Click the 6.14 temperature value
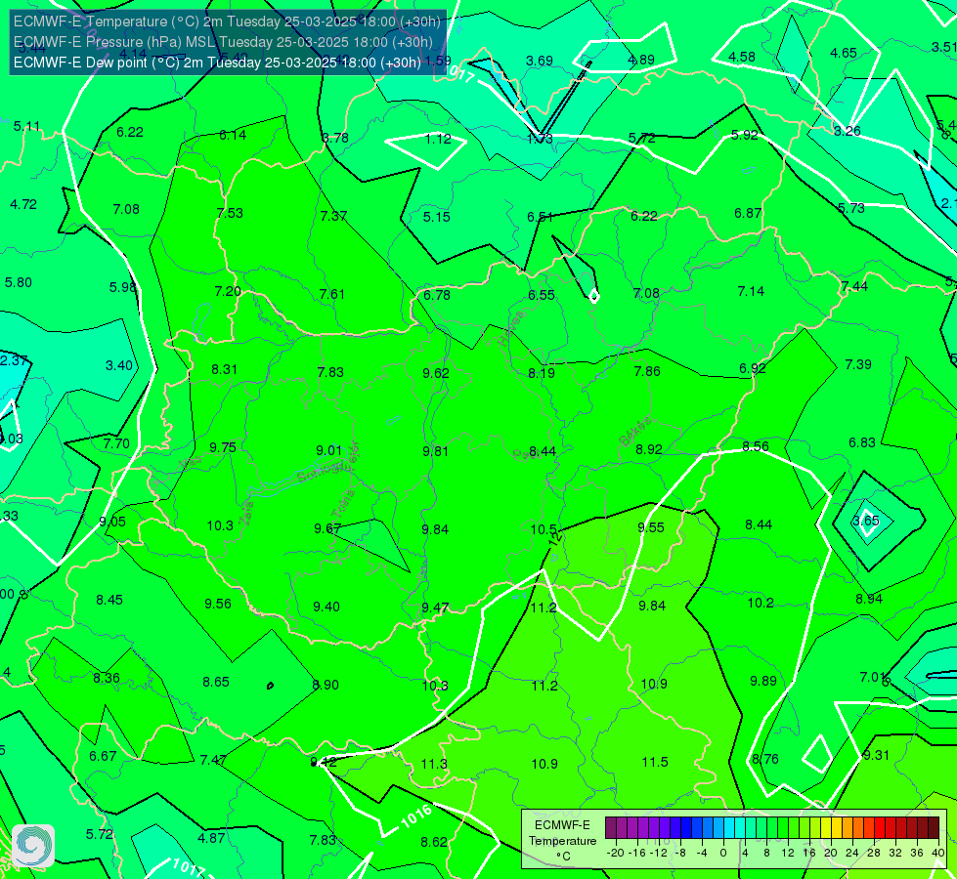Image resolution: width=957 pixels, height=879 pixels. point(233,136)
